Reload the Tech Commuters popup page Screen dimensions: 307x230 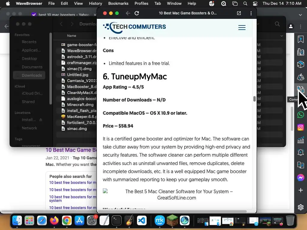coord(137,13)
